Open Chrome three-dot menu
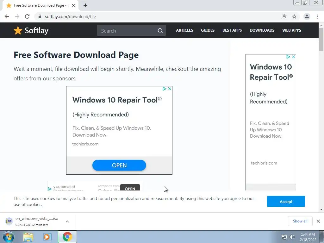The height and width of the screenshot is (243, 324). (x=317, y=16)
